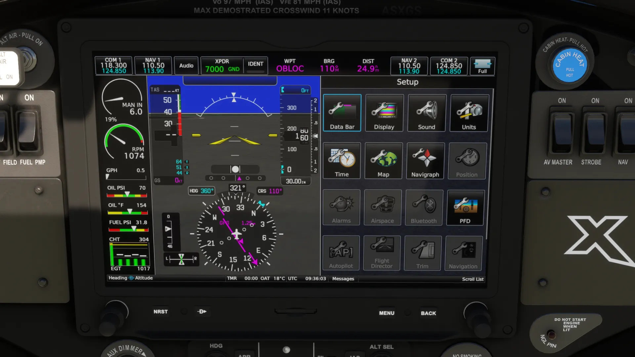Open the Map setup icon

click(383, 161)
